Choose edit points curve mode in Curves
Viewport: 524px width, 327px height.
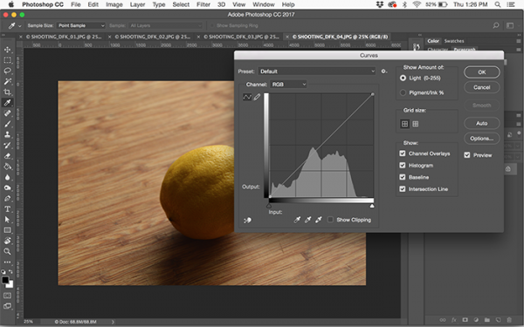click(247, 97)
